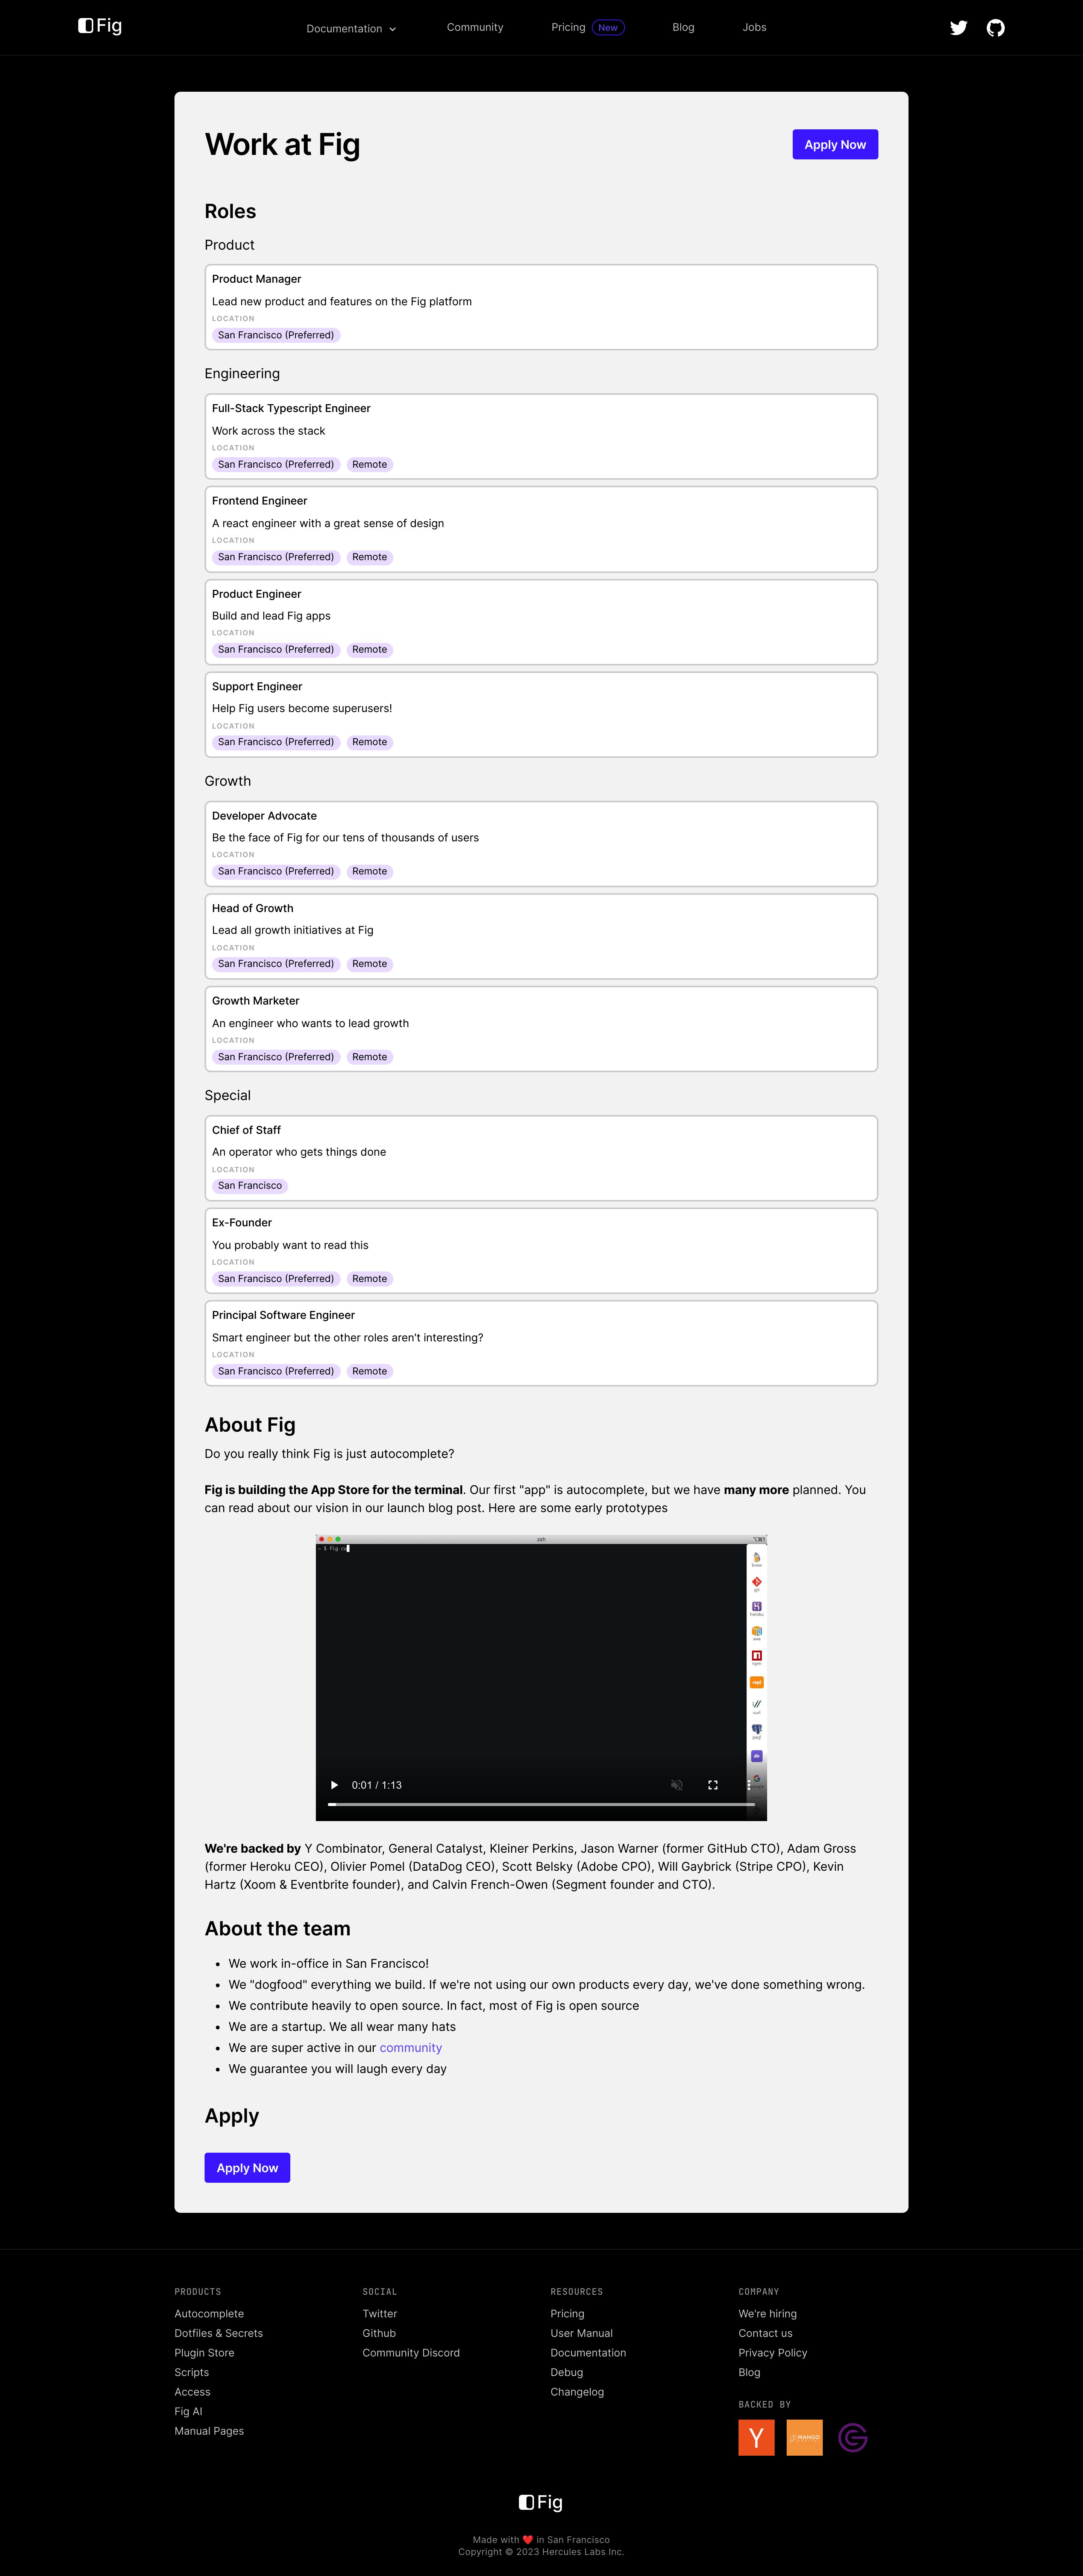Open Changelog footer link
This screenshot has width=1083, height=2576.
(577, 2392)
